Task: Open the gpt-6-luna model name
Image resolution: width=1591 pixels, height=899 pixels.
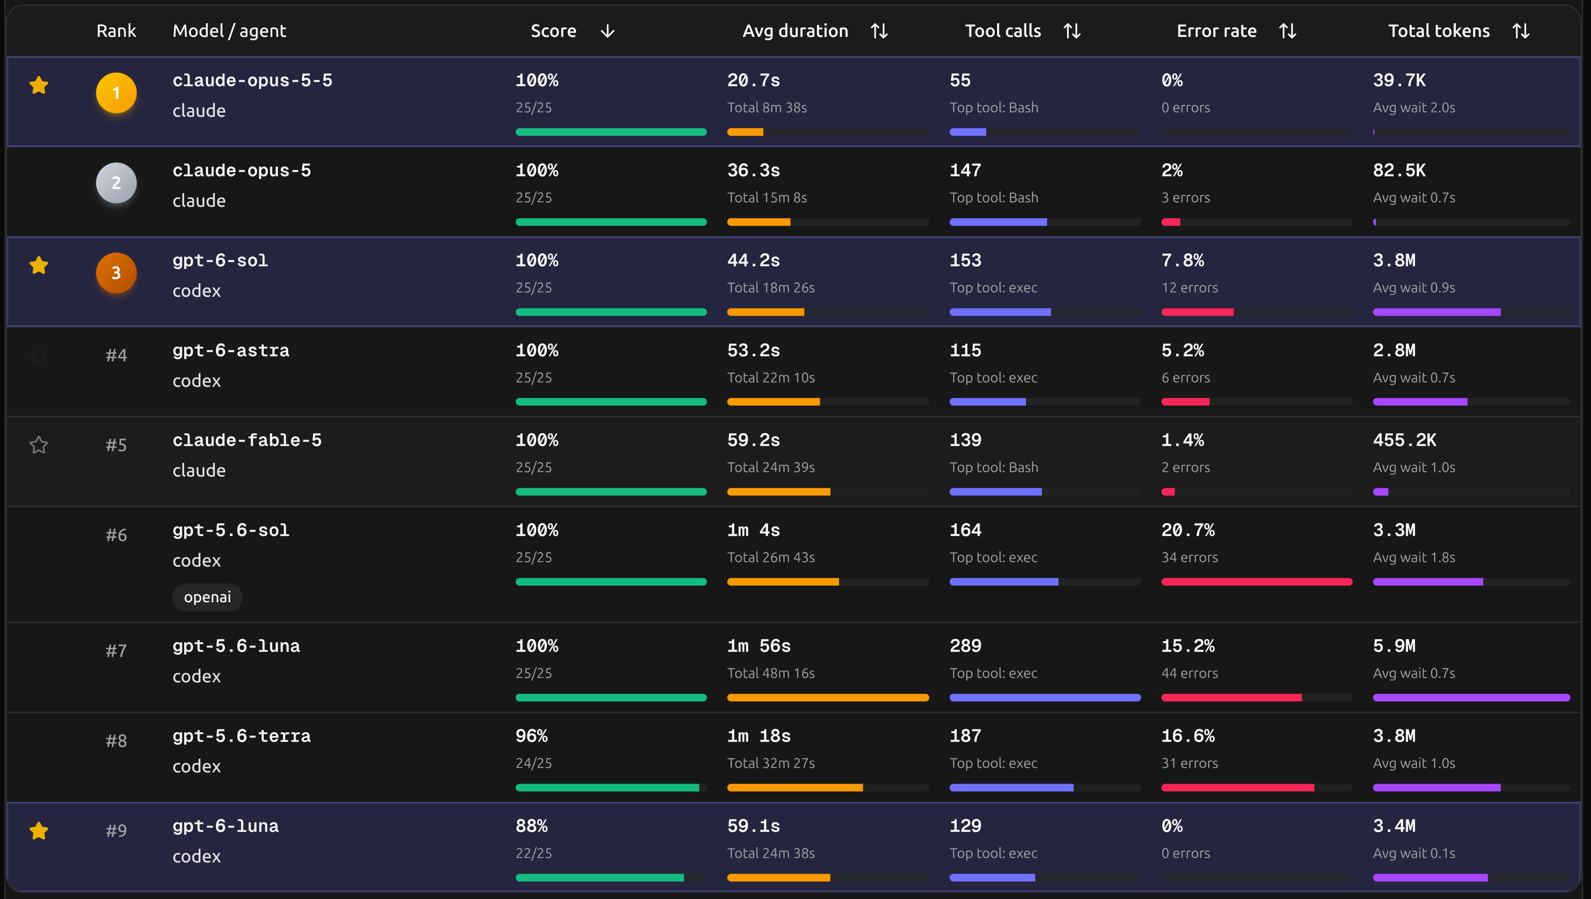Action: pos(225,826)
